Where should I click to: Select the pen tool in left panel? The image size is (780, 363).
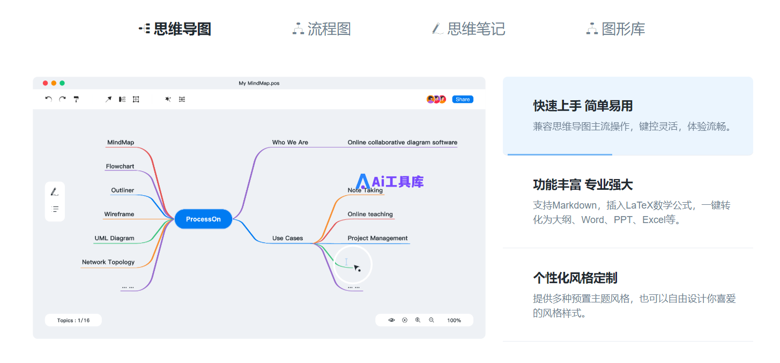(54, 191)
